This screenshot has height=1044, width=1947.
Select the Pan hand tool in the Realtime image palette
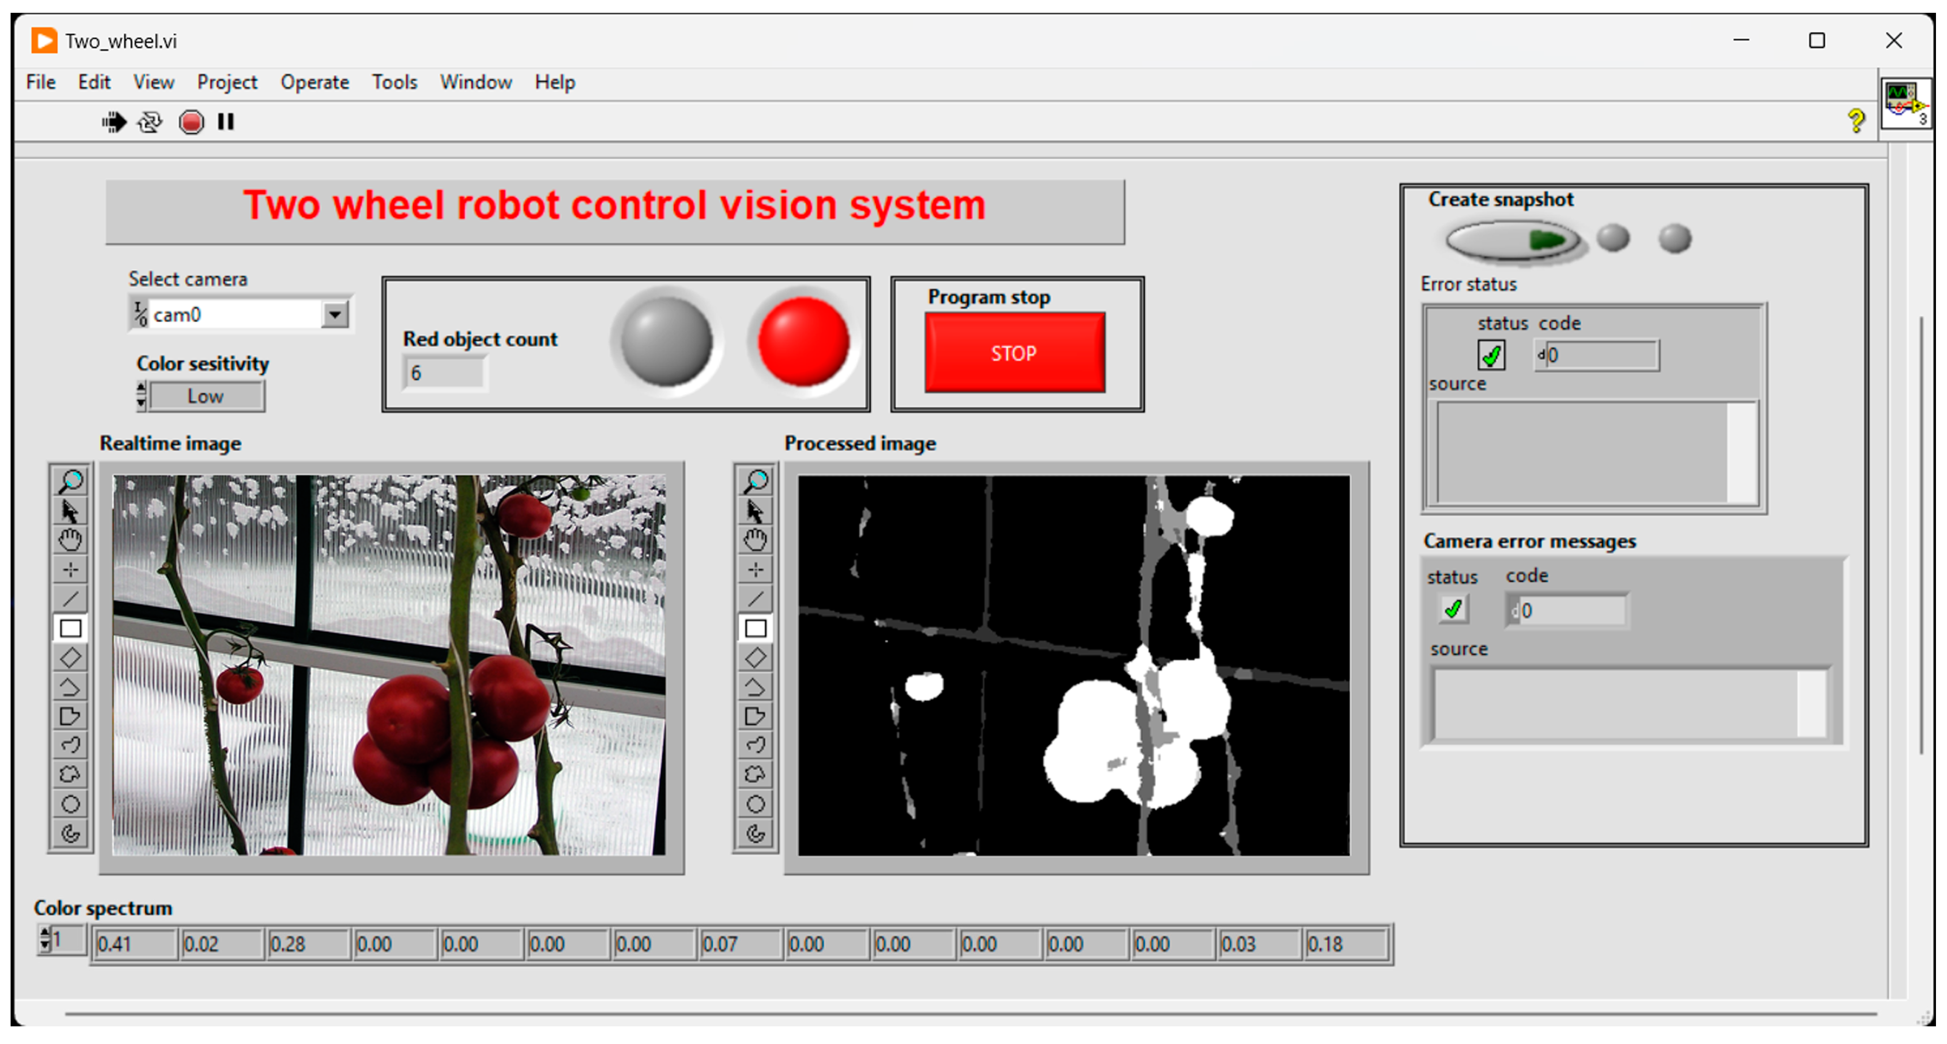point(70,540)
